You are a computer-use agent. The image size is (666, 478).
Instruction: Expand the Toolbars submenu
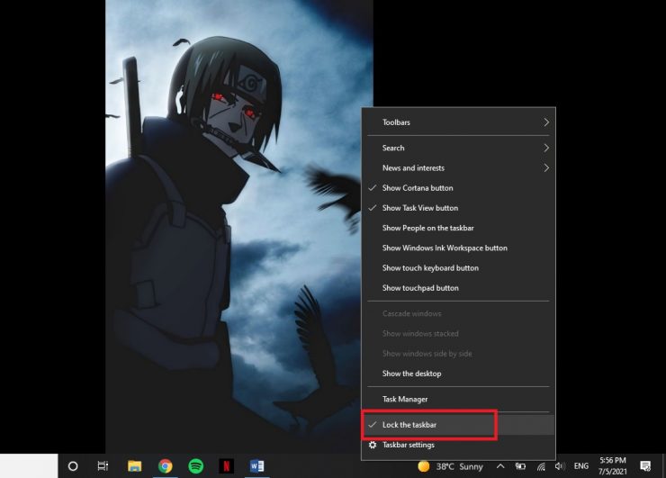(458, 122)
